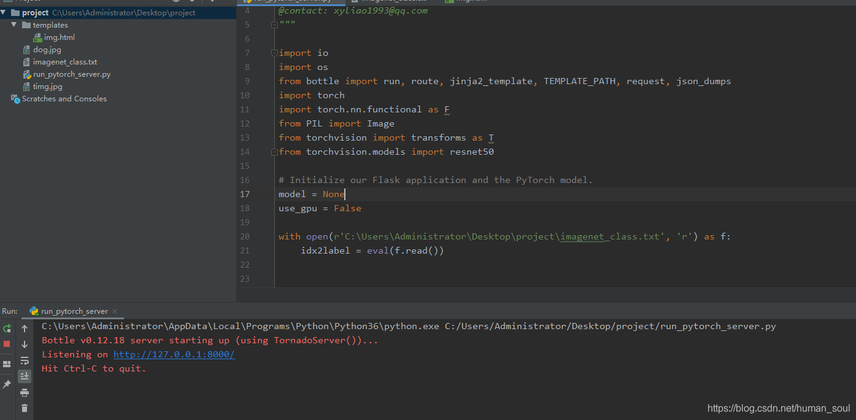
Task: Click line number 23 in the gutter
Action: 245,279
